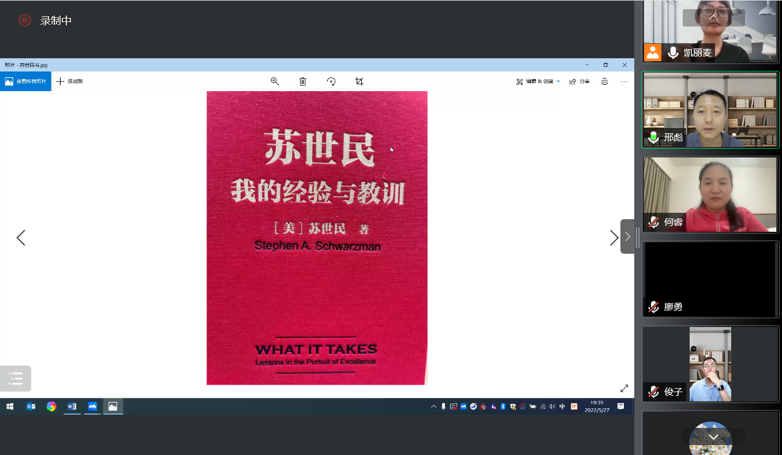Minimize the Photos window
This screenshot has height=455, width=782.
(x=587, y=65)
